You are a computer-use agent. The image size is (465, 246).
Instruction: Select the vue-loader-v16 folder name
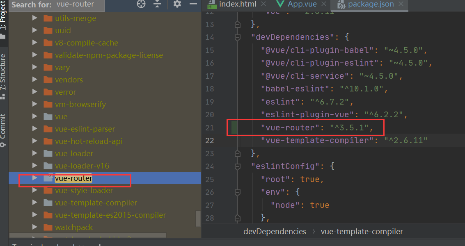tap(82, 166)
